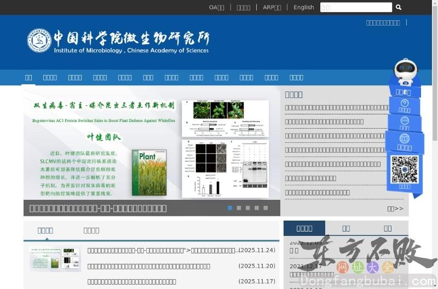The width and height of the screenshot is (438, 289).
Task: Select the last carousel indicator dot
Action: pyautogui.click(x=266, y=208)
